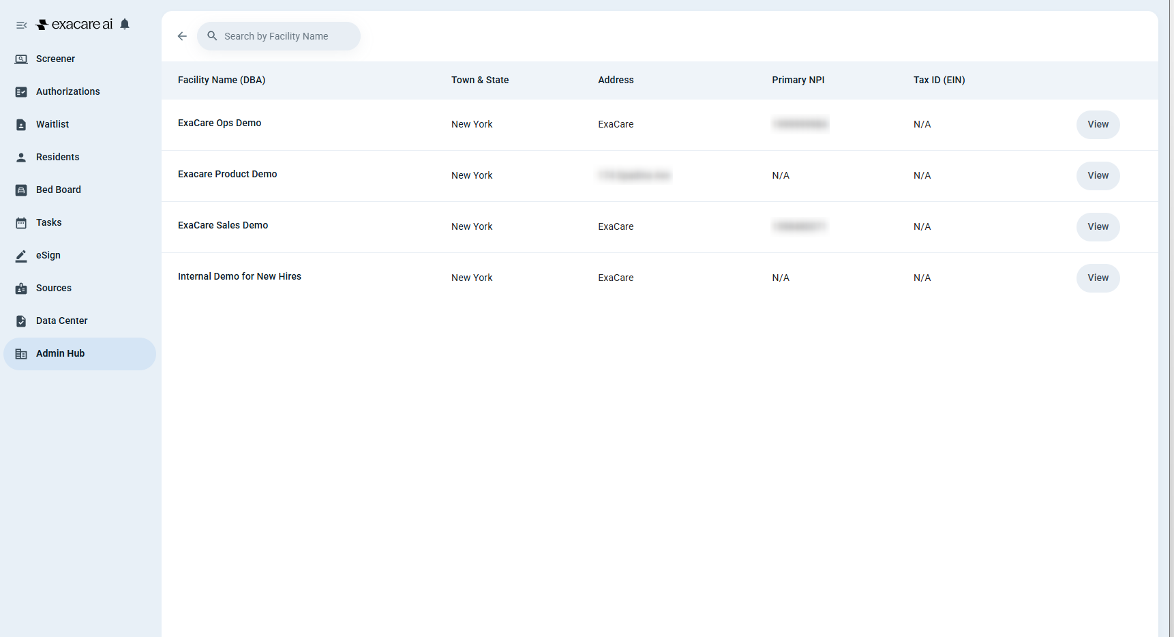Open the Waitlist section
This screenshot has width=1174, height=637.
click(80, 125)
